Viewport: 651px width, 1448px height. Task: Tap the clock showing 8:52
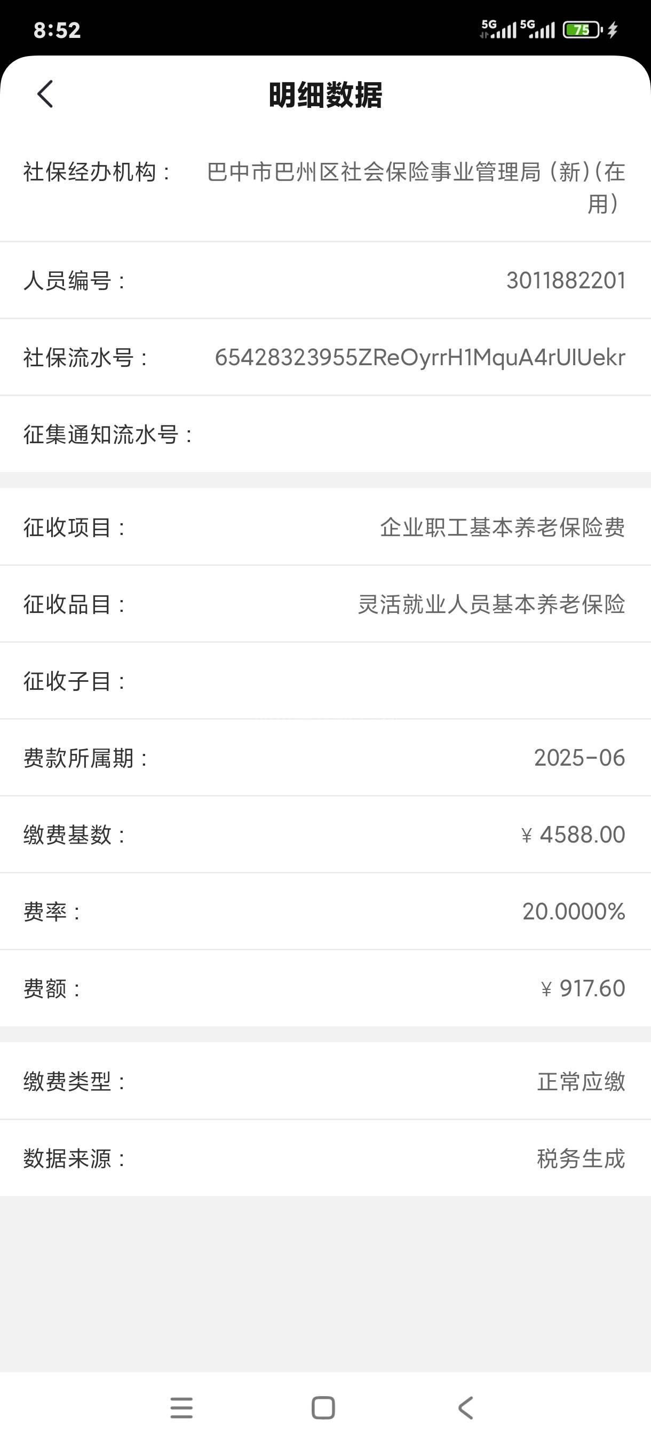[x=57, y=30]
